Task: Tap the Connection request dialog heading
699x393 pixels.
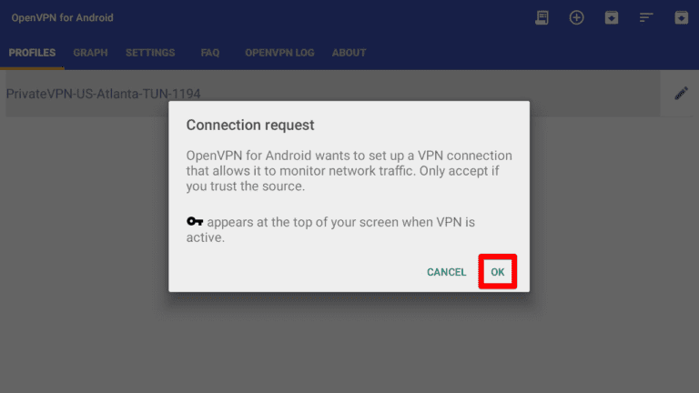Action: pyautogui.click(x=250, y=126)
